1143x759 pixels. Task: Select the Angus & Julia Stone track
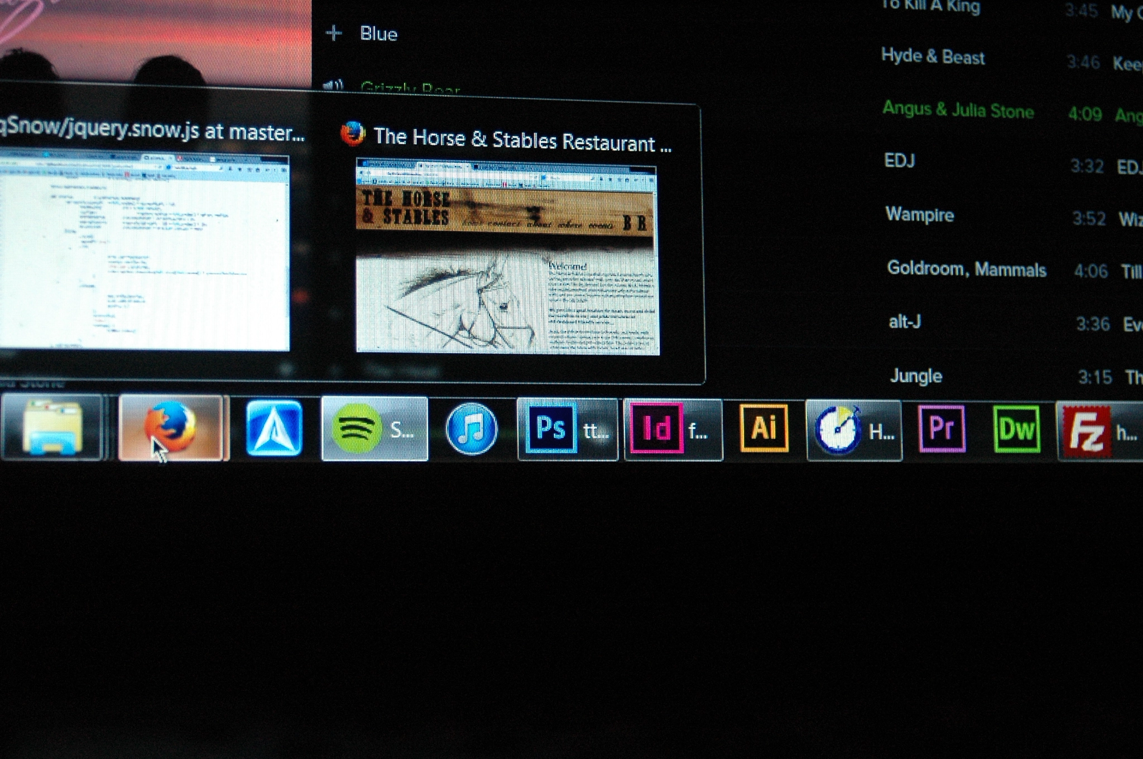pyautogui.click(x=958, y=110)
